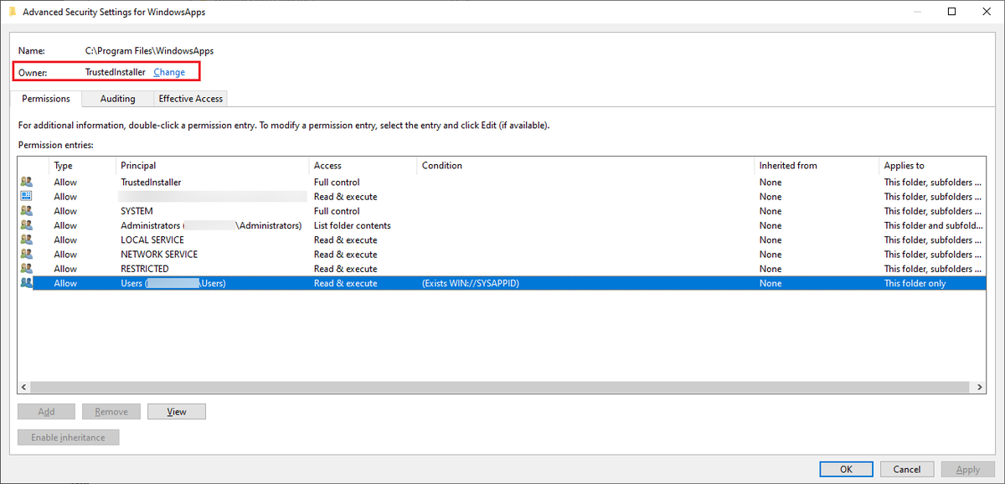Open the Auditing tab
Image resolution: width=1005 pixels, height=484 pixels.
click(117, 99)
